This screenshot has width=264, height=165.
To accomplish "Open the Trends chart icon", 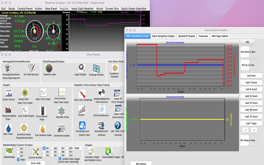I will (x=82, y=109).
